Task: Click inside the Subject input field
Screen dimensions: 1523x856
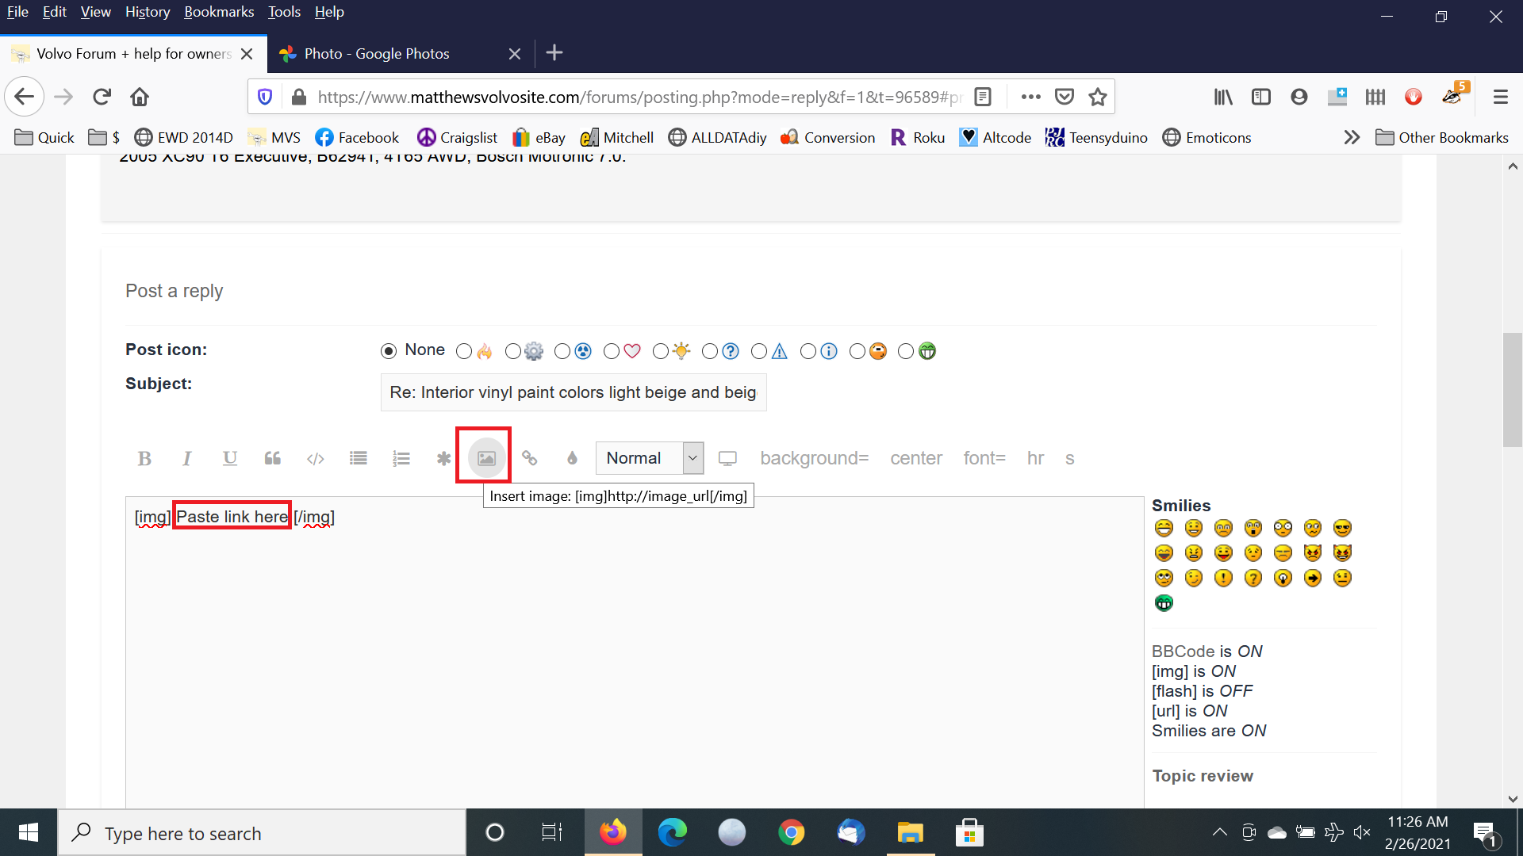Action: click(573, 392)
